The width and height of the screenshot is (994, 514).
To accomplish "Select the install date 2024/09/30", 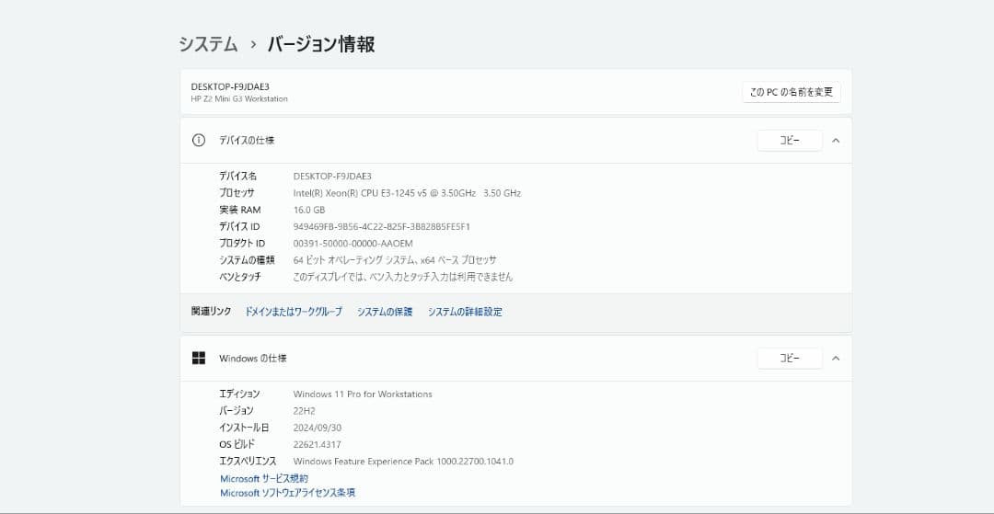I will coord(317,428).
